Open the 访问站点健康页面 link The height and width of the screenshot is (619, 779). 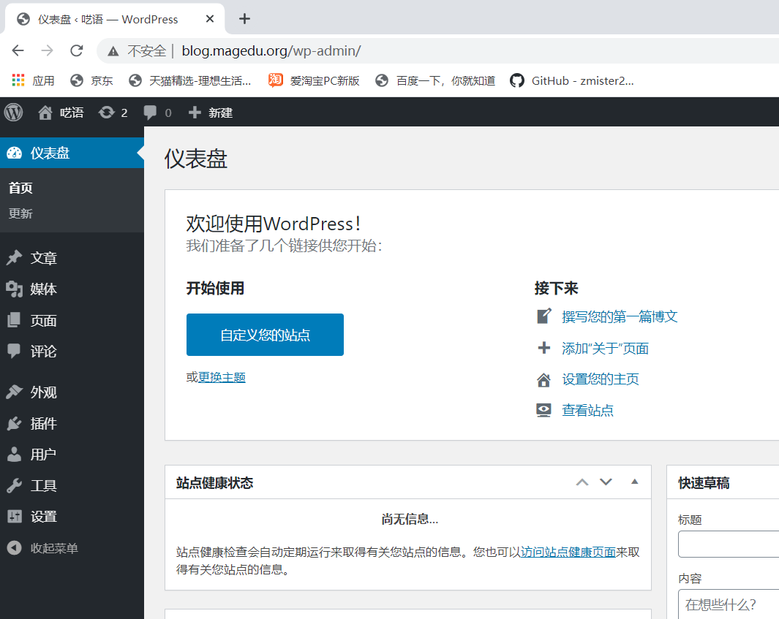(x=568, y=552)
